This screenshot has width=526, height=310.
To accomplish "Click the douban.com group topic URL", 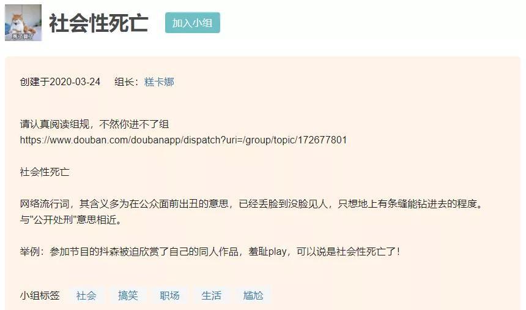I will coord(183,140).
